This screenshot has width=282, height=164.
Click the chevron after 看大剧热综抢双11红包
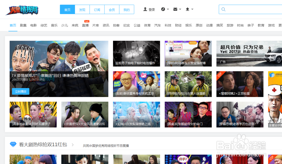tap(73, 145)
